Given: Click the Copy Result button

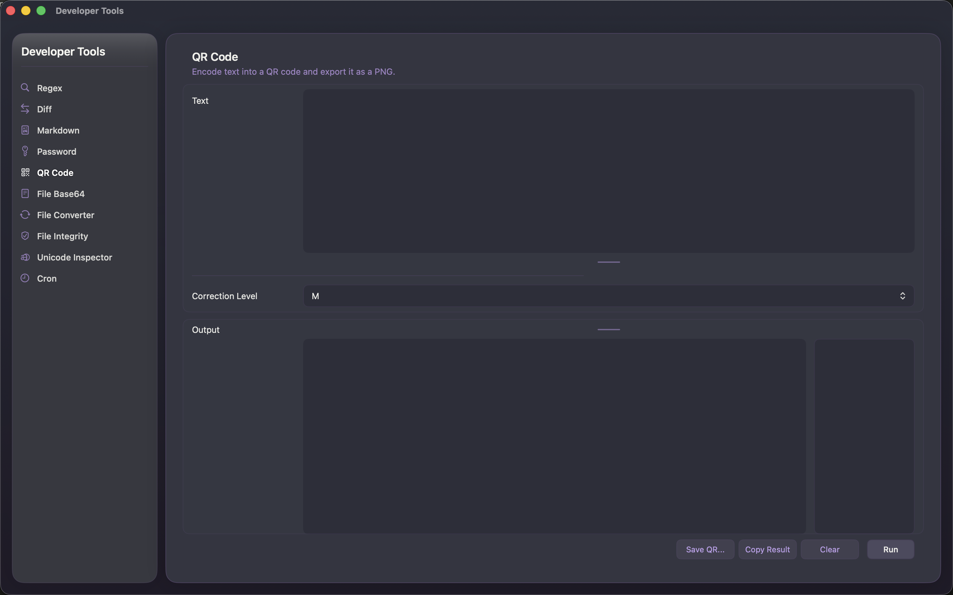Looking at the screenshot, I should tap(767, 549).
